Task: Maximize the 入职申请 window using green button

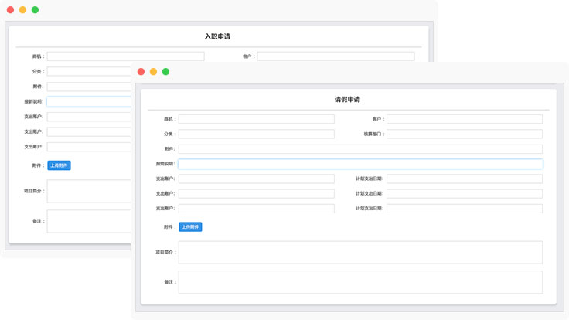Action: 35,10
